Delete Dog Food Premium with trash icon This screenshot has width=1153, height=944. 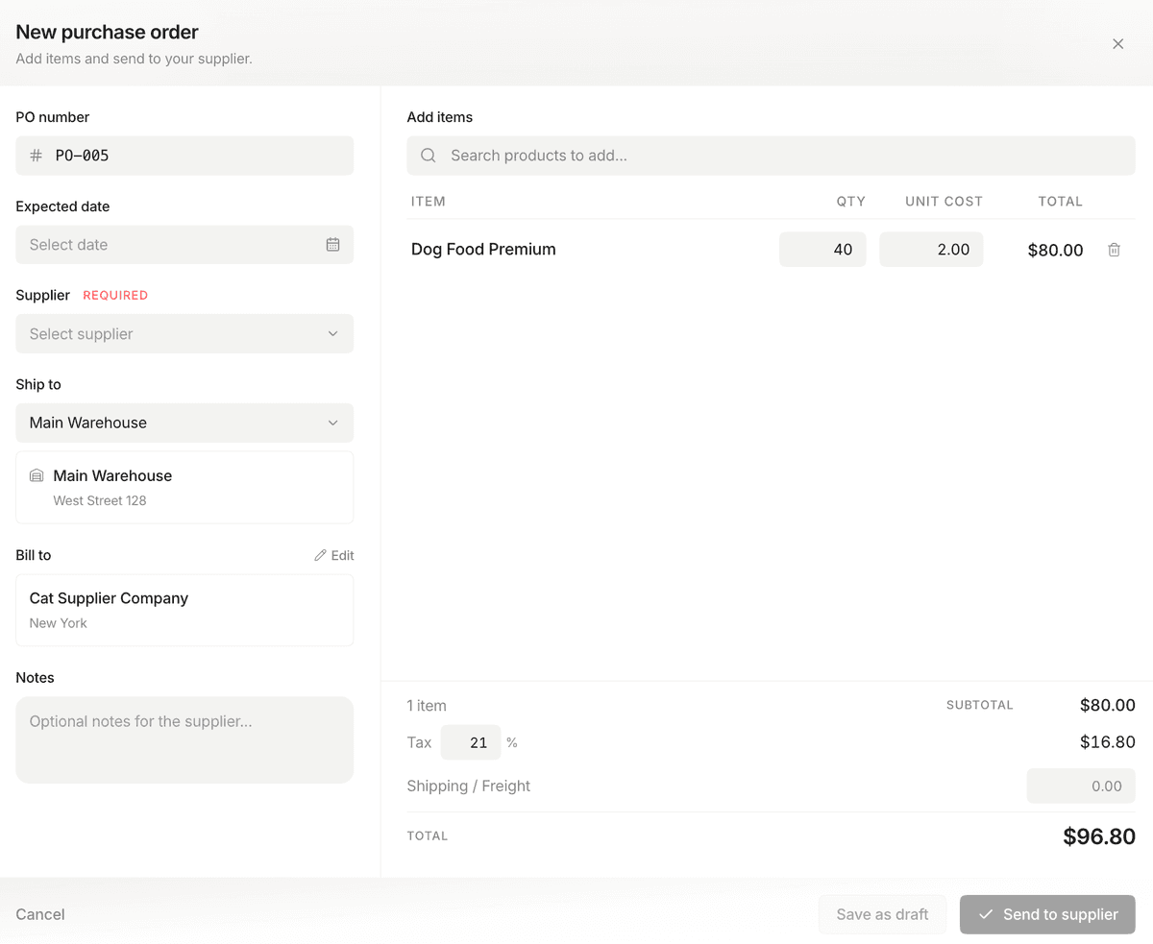[x=1114, y=249]
